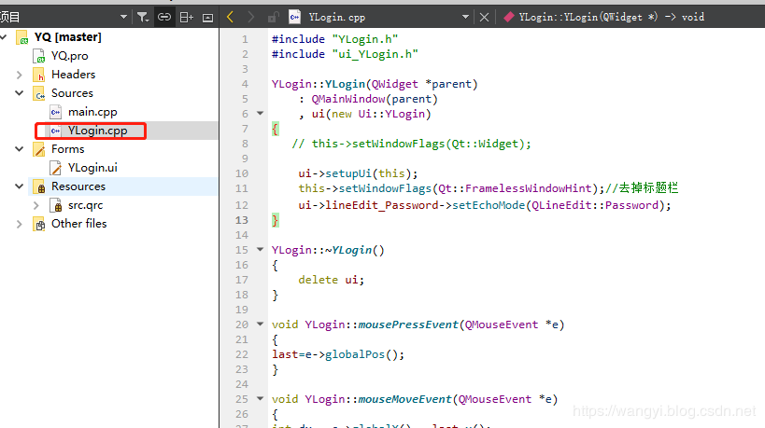Click the setEchoMode call on line 12

[489, 205]
